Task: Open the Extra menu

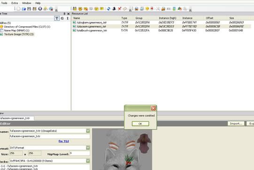Action: 15,3
